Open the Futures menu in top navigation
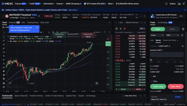 (21, 4)
